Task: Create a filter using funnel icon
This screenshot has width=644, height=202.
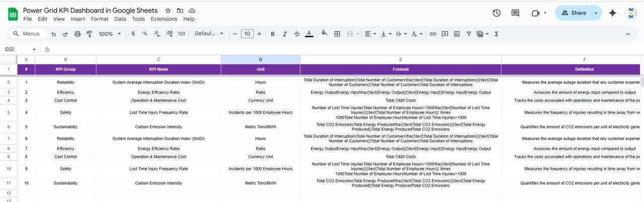Action: pos(468,34)
